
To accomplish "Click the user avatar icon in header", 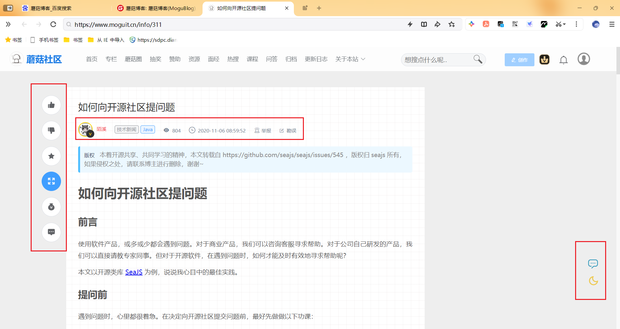I will click(584, 59).
